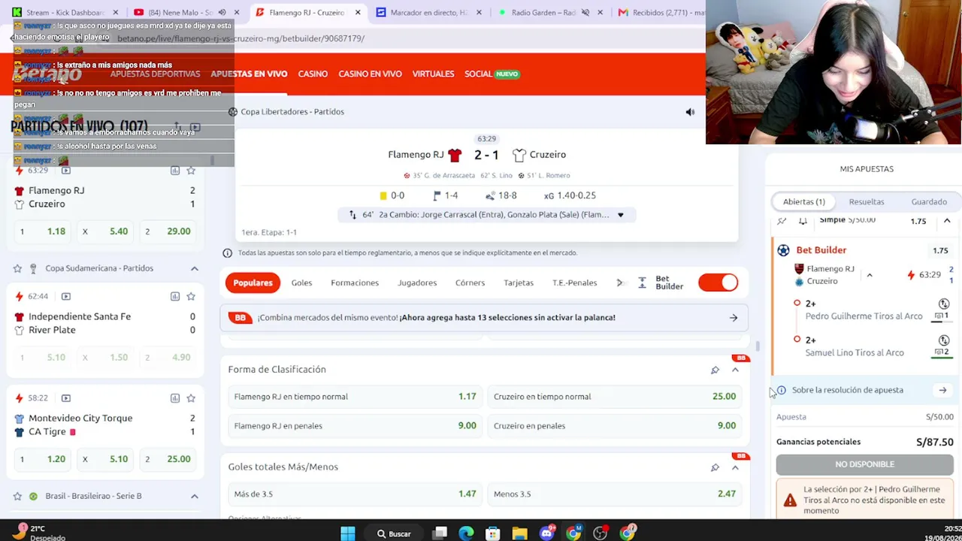Open live stream icon beside 58:22 timer
Screen dimensions: 962x541
pyautogui.click(x=65, y=397)
